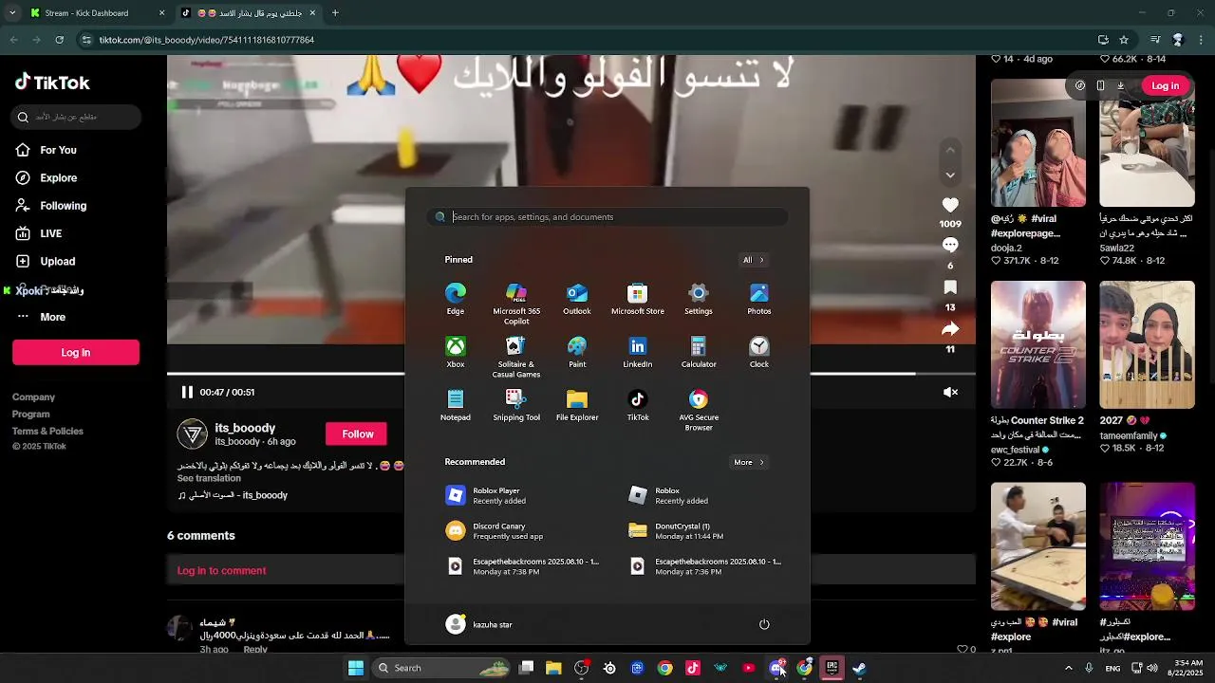Open Edge from the pinned apps
Image resolution: width=1215 pixels, height=683 pixels.
(x=456, y=299)
